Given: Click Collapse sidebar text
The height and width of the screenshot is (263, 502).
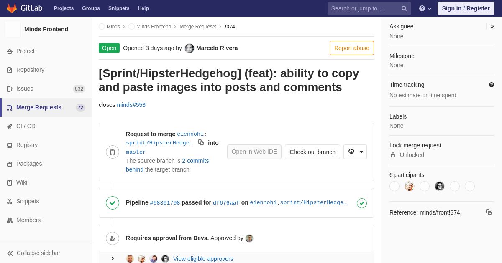Looking at the screenshot, I should [x=38, y=253].
